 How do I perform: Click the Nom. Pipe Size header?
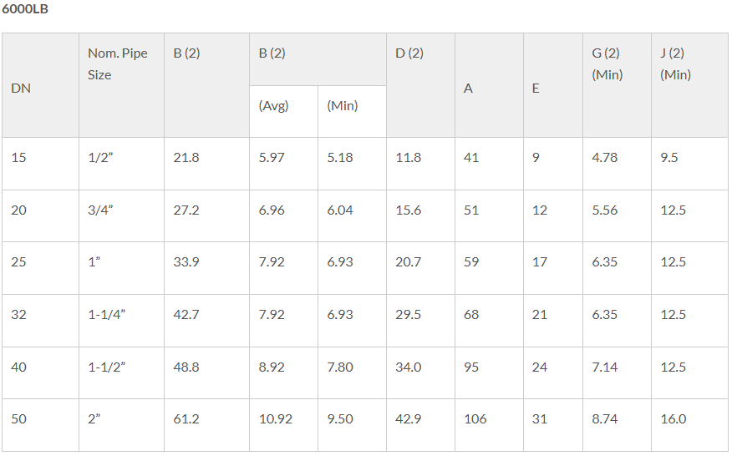click(x=121, y=85)
